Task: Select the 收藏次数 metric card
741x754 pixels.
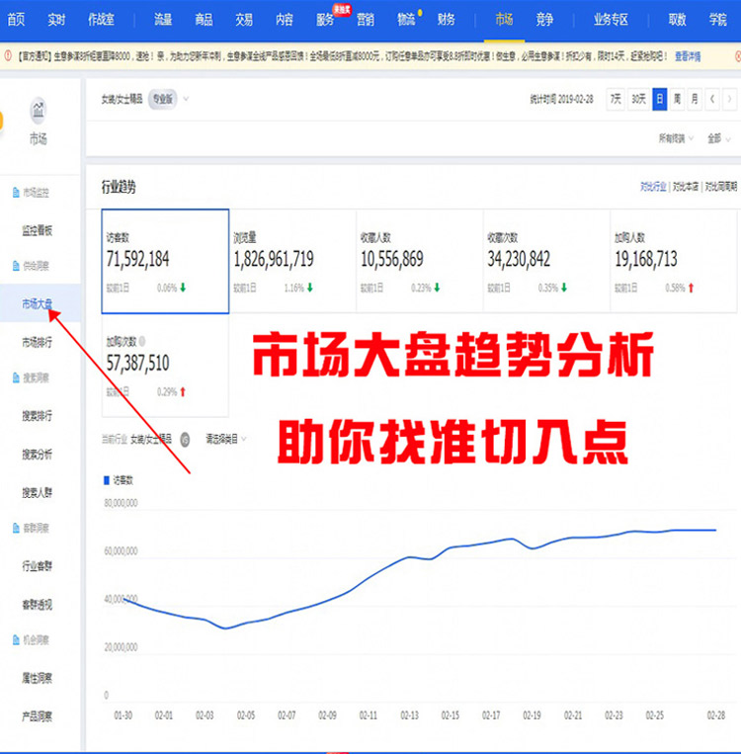Action: click(x=546, y=261)
